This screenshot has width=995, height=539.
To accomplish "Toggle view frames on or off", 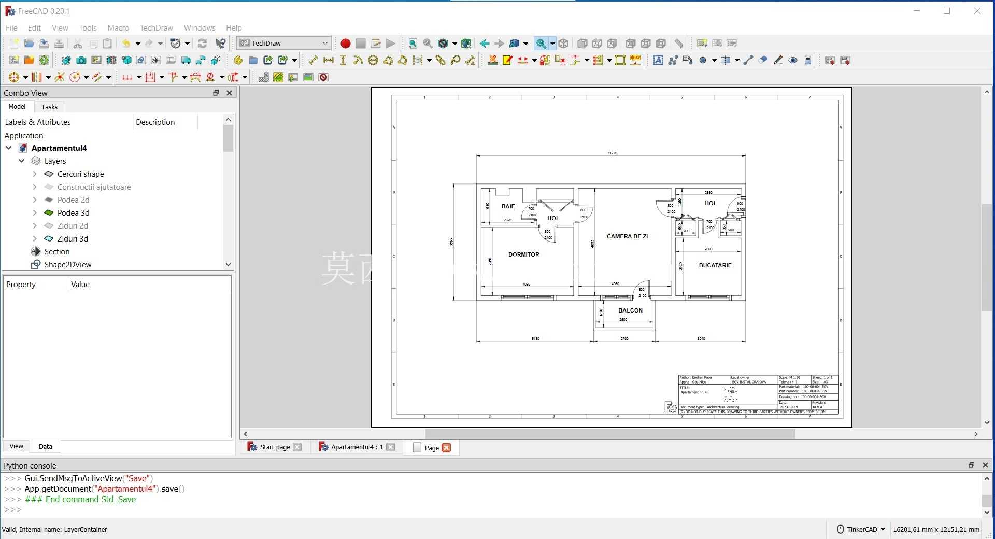I will [323, 77].
